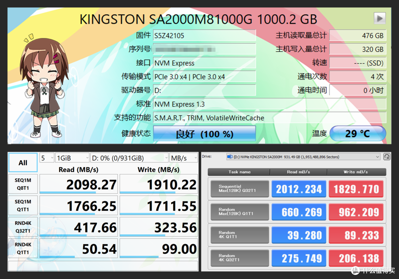Start the SEQ1M Q1T1 benchmark test
Screen dimensions: 399x279
click(x=23, y=205)
